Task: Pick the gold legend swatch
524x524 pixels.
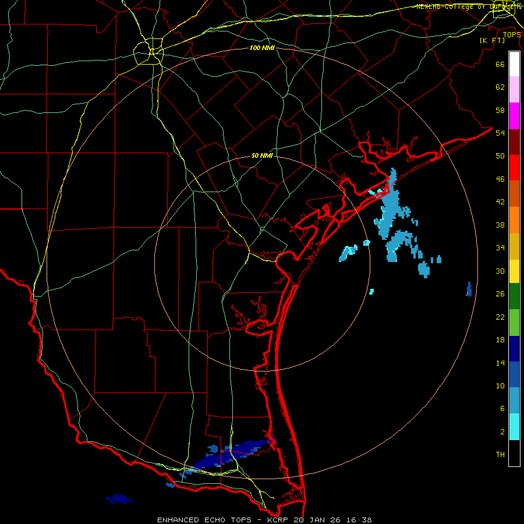Action: (514, 246)
